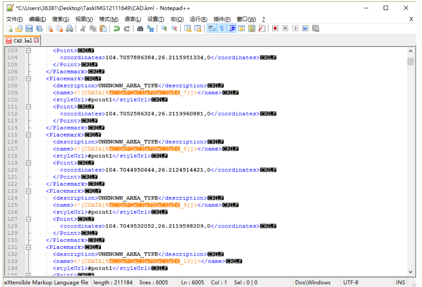Open the 语言(L) menu
Screen dimensions: 422x287
coord(133,19)
